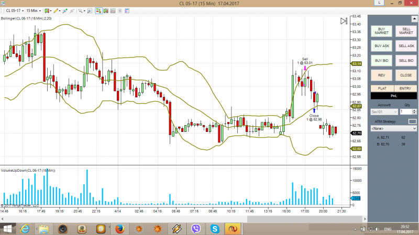419x235 pixels.
Task: Open Internet Explorer from taskbar
Action: pyautogui.click(x=25, y=229)
